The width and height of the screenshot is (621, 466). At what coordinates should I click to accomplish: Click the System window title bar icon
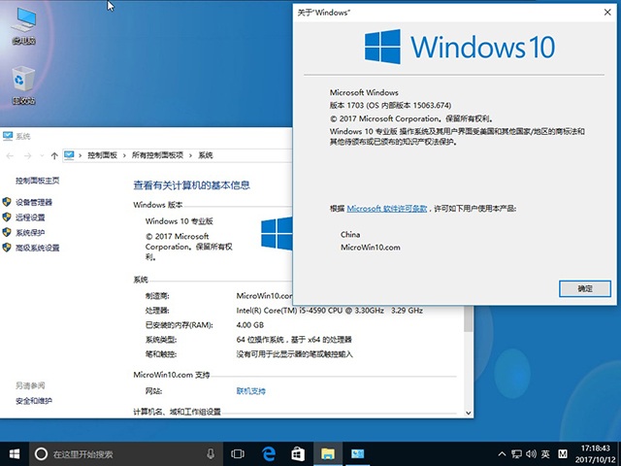8,136
